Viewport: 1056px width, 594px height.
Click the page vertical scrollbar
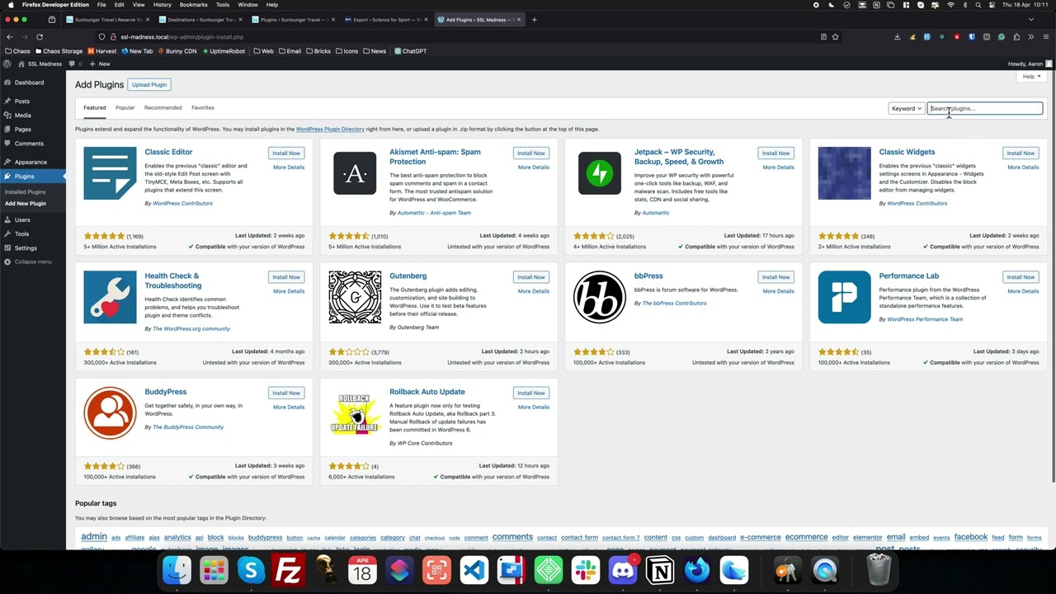(x=1052, y=276)
